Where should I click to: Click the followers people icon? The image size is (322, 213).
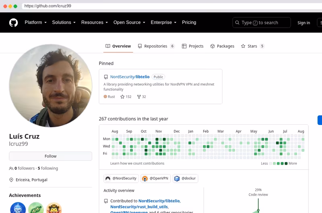point(11,169)
